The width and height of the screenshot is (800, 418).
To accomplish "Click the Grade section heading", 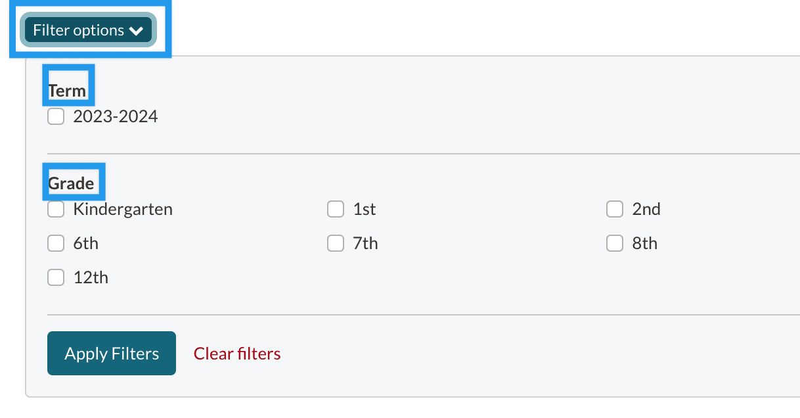I will 71,183.
